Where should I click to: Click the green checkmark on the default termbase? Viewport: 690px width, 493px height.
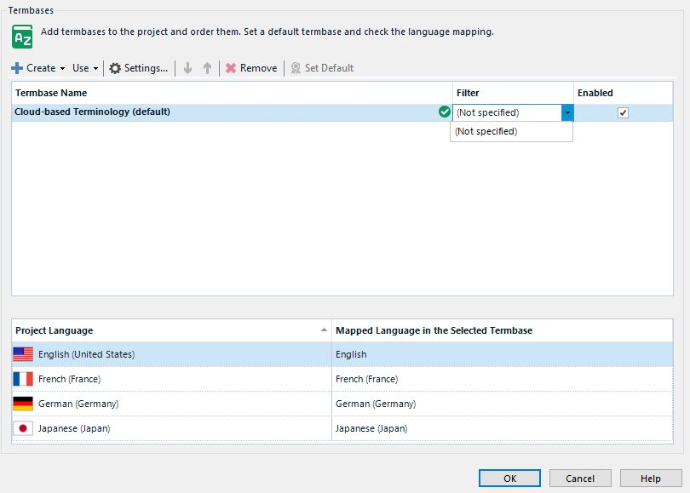444,112
